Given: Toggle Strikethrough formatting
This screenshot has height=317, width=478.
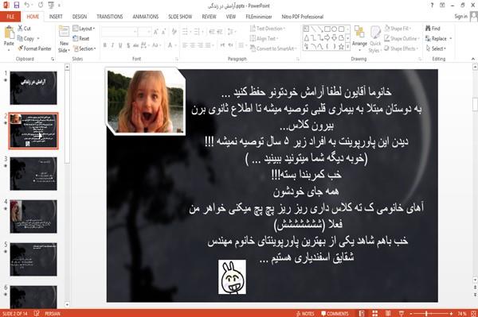Looking at the screenshot, I should point(136,45).
